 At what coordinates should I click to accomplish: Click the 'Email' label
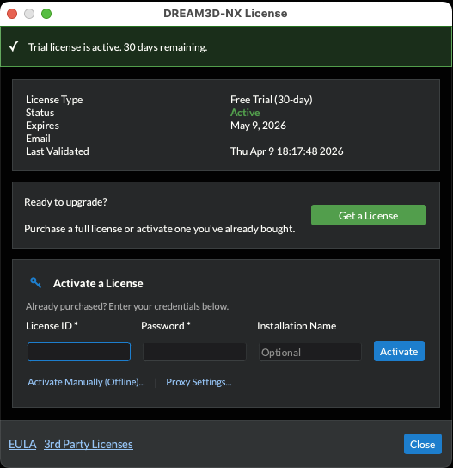[38, 139]
